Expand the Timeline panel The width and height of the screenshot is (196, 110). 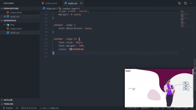(x=2, y=104)
